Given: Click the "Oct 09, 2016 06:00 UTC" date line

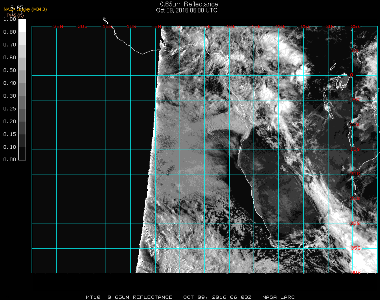Looking at the screenshot, I should tap(186, 10).
